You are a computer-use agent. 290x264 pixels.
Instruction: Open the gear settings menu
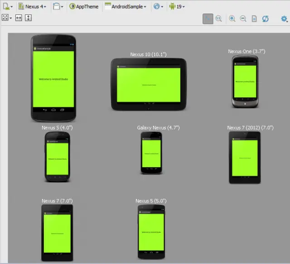pos(284,19)
